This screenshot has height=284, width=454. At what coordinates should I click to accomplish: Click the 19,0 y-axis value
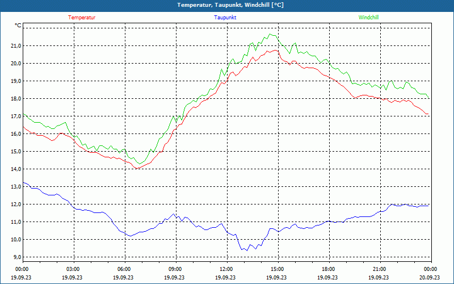16,81
